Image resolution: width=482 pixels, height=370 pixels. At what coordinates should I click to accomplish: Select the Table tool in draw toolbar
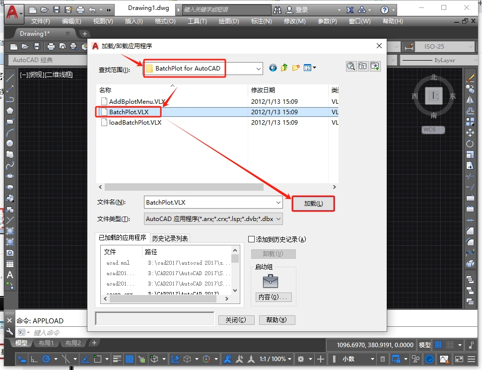[10, 264]
